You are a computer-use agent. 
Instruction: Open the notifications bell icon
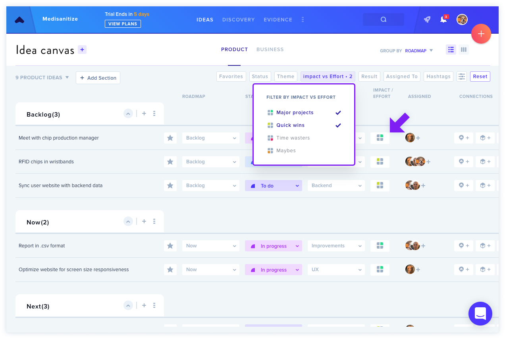coord(443,19)
